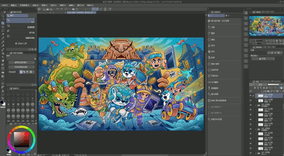This screenshot has height=156, width=284.
Task: Open the Help (H) menu
Action: coord(90,5)
